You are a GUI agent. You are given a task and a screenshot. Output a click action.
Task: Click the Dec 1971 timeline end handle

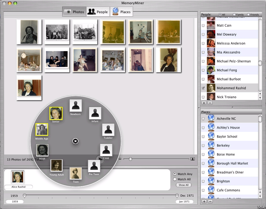click(177, 196)
